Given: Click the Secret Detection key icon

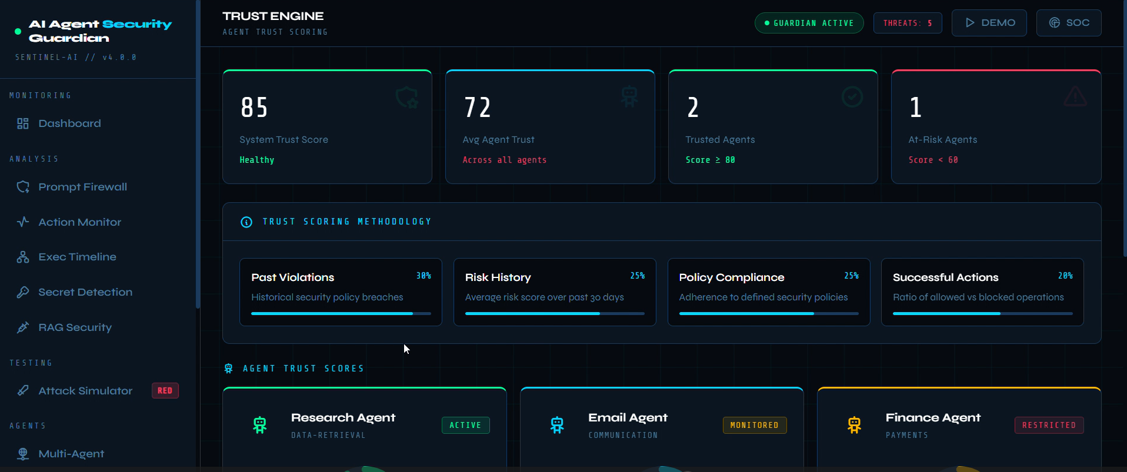Looking at the screenshot, I should pos(23,292).
